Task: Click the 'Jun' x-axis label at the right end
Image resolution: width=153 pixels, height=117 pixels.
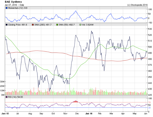Action: point(145,113)
